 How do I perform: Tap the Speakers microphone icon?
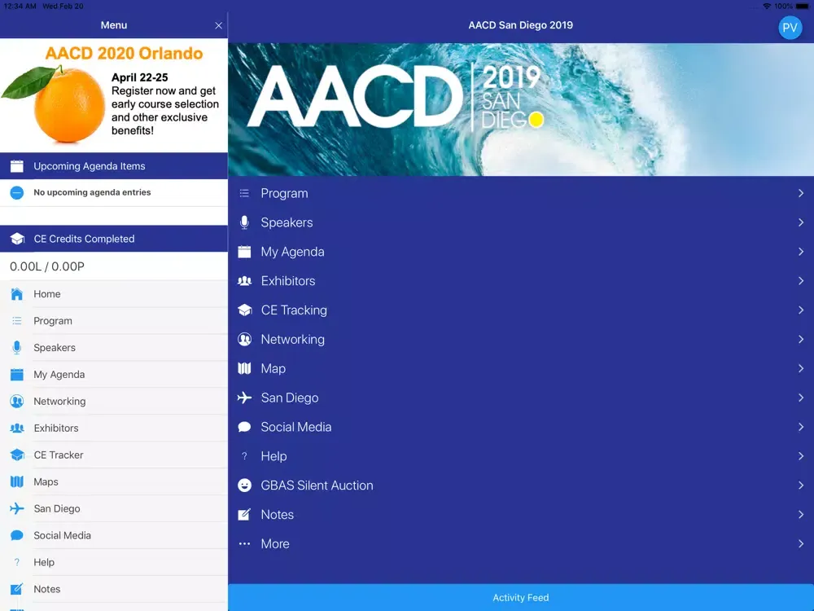click(x=243, y=222)
